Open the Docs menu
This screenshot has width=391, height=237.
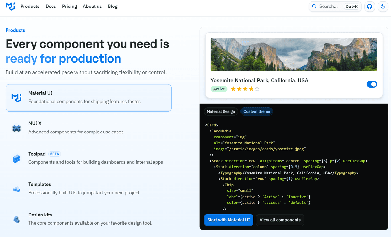coord(51,6)
